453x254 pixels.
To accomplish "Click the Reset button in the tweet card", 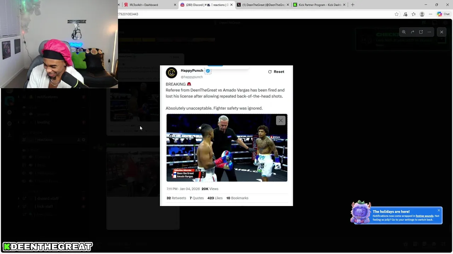I will coord(276,72).
